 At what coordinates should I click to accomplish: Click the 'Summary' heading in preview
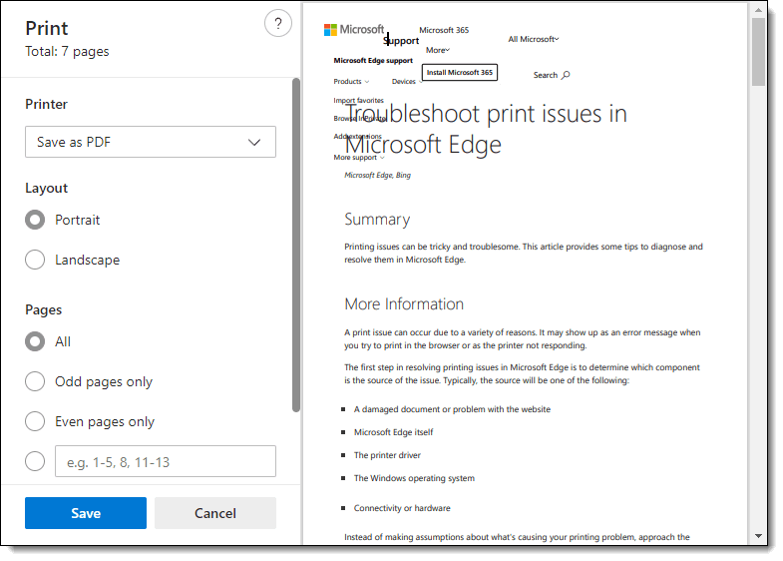pyautogui.click(x=377, y=220)
